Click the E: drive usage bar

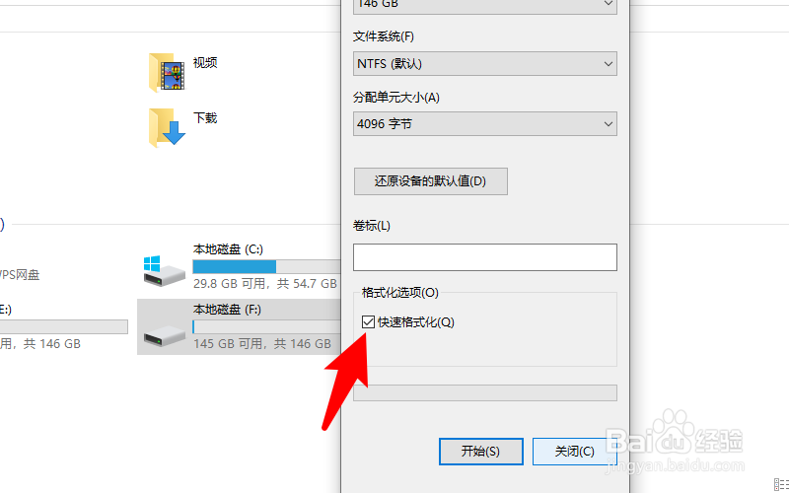(x=63, y=327)
